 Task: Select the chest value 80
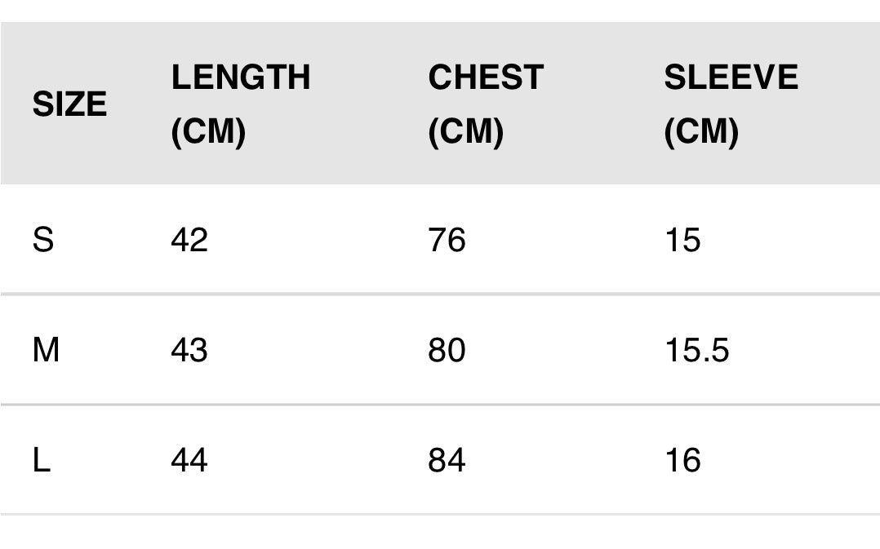447,350
